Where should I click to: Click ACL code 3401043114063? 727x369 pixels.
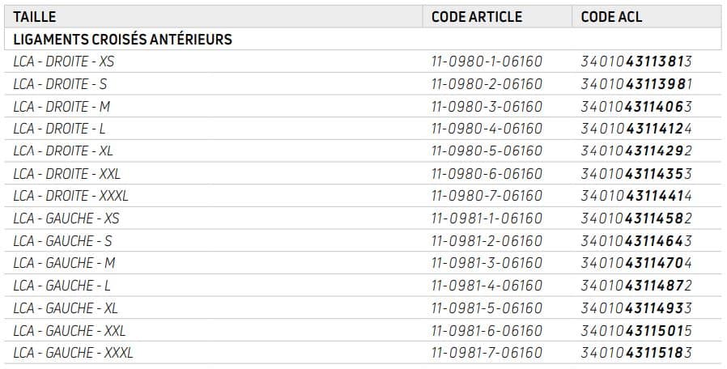(636, 106)
